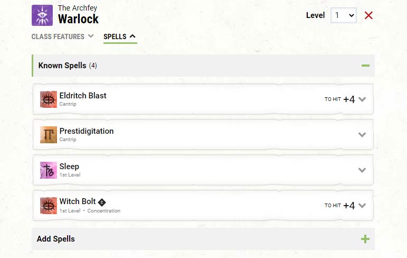Collapse Known Spells with the minus icon

365,66
